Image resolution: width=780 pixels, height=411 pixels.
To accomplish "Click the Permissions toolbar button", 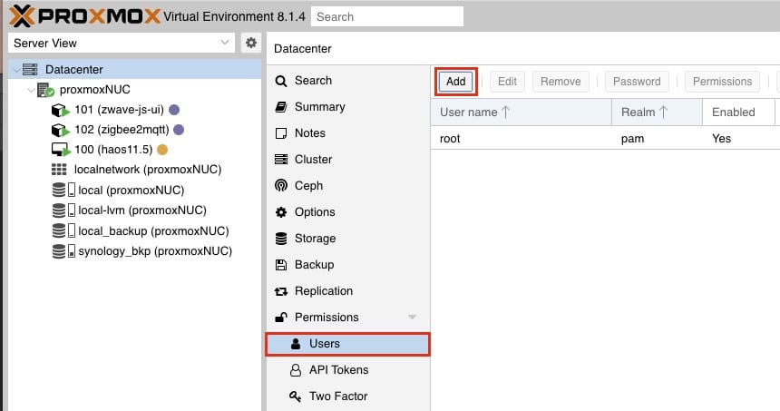I will click(722, 82).
